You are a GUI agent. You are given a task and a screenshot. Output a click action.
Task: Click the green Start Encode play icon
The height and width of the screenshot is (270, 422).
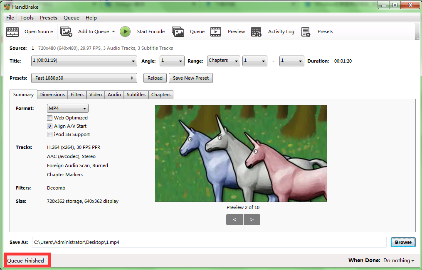click(125, 32)
